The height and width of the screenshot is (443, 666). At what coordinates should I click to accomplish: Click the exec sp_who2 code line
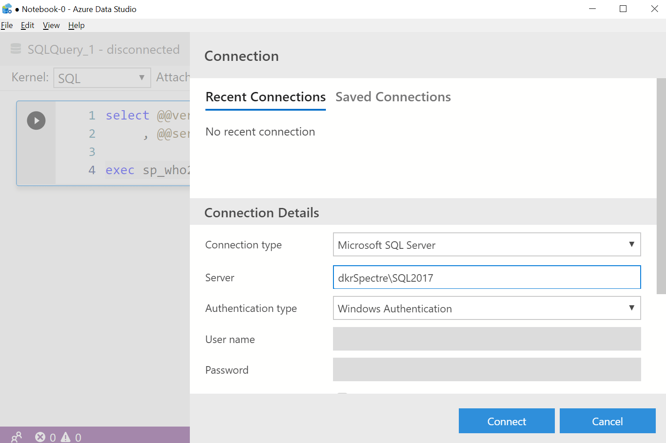pos(147,170)
